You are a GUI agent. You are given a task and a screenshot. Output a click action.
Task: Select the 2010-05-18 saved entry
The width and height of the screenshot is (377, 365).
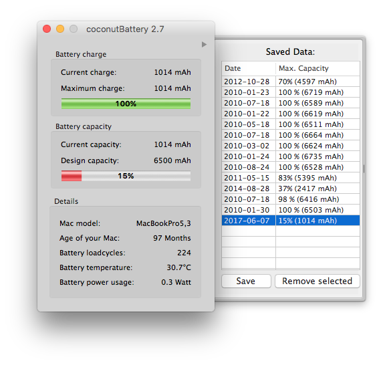(291, 124)
